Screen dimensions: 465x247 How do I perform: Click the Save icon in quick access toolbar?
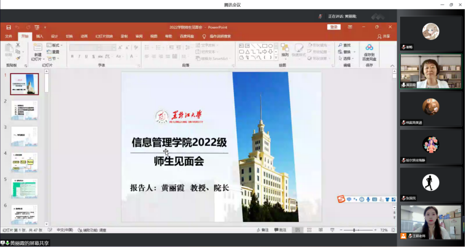[x=8, y=27]
